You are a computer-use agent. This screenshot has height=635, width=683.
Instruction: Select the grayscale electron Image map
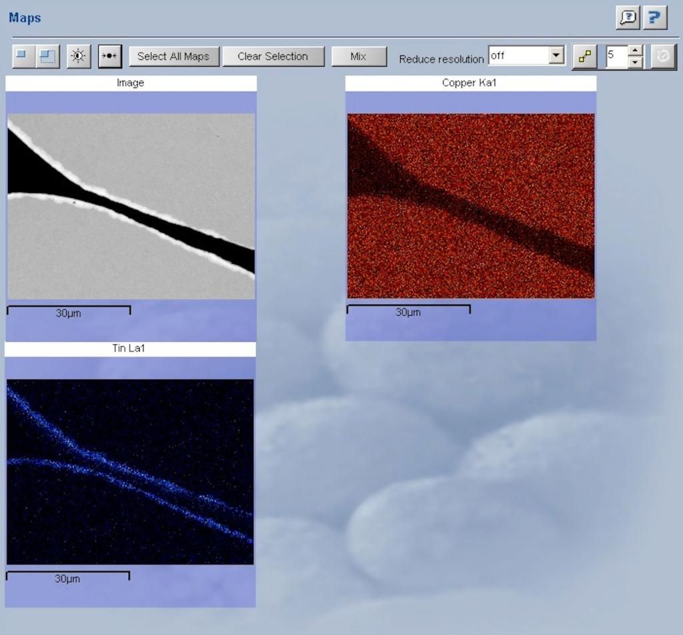[131, 206]
